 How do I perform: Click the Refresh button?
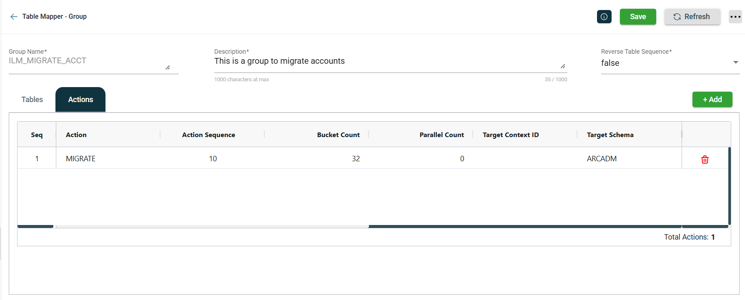pos(692,17)
